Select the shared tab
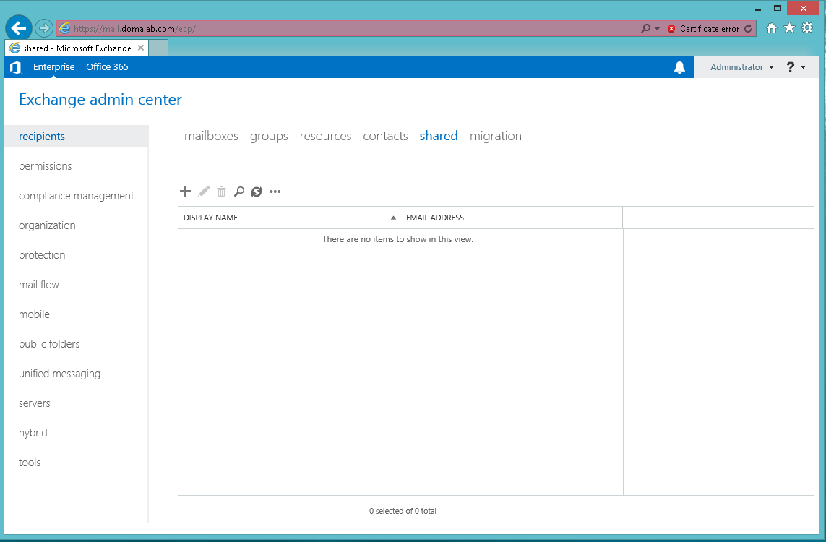826x542 pixels. click(439, 136)
